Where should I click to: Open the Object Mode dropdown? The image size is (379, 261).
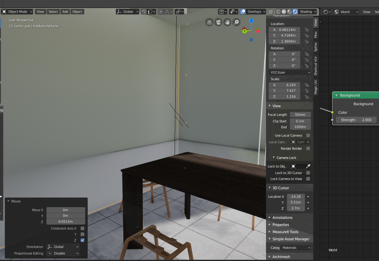point(17,12)
